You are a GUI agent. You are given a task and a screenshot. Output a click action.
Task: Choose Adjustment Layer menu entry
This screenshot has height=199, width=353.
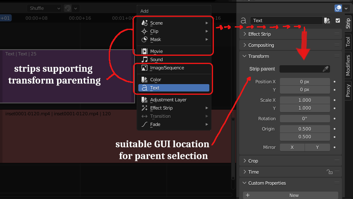[x=174, y=100]
